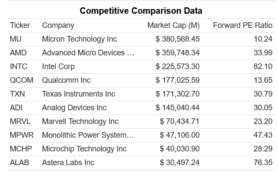The height and width of the screenshot is (172, 278).
Task: Select the MCHP ticker
Action: [21, 149]
